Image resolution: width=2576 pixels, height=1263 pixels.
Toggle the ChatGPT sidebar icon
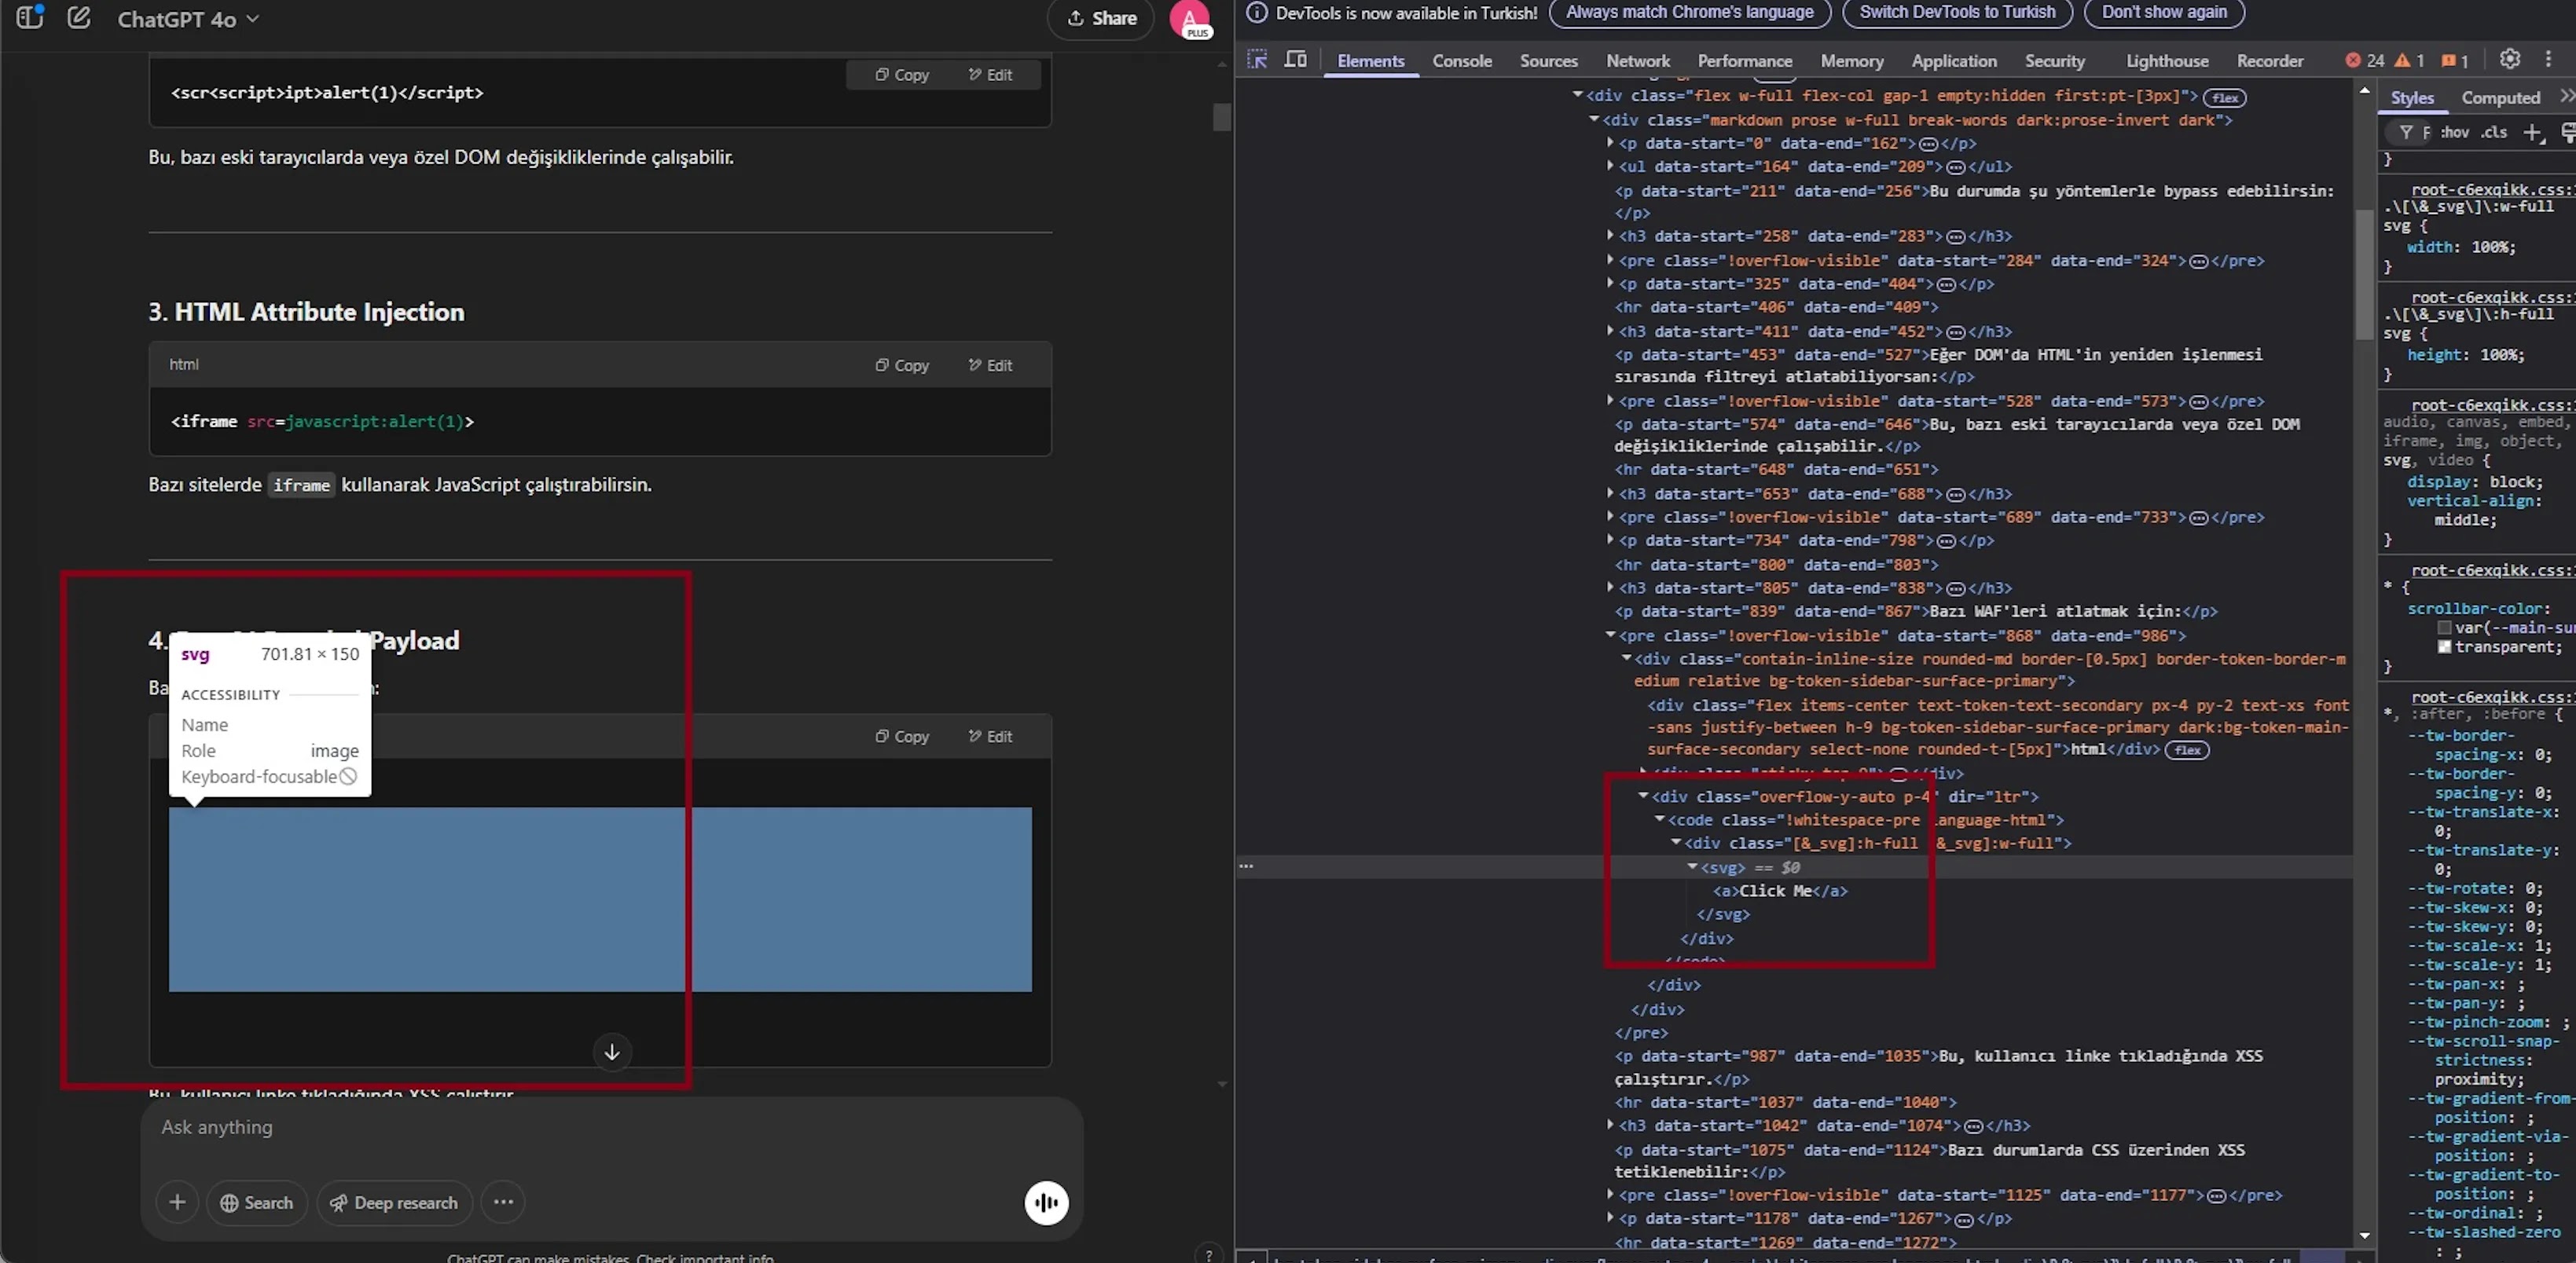coord(30,17)
